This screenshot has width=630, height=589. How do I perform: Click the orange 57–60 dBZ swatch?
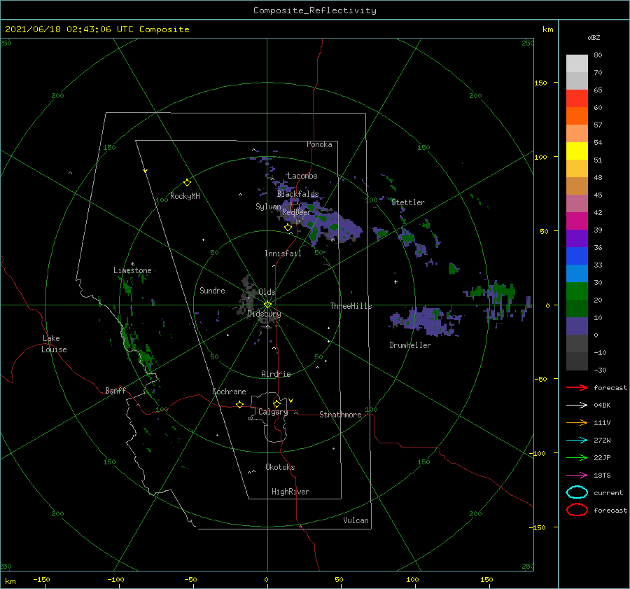(577, 116)
